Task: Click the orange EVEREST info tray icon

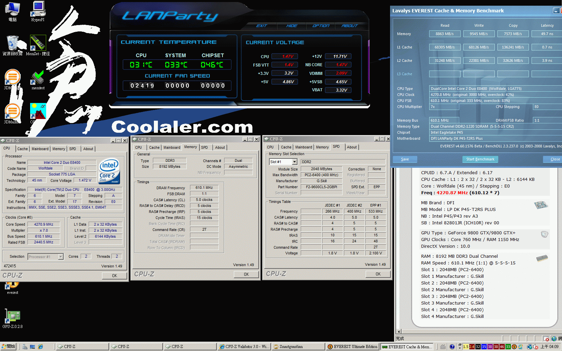Action: (514, 347)
